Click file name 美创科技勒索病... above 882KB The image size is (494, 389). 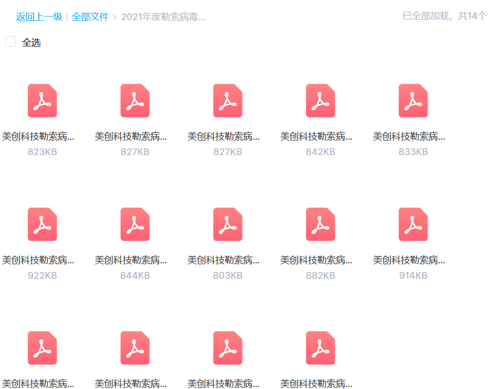tap(316, 260)
